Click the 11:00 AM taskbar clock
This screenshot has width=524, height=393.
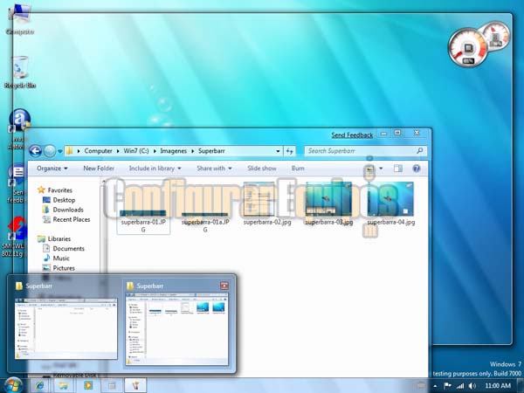497,386
